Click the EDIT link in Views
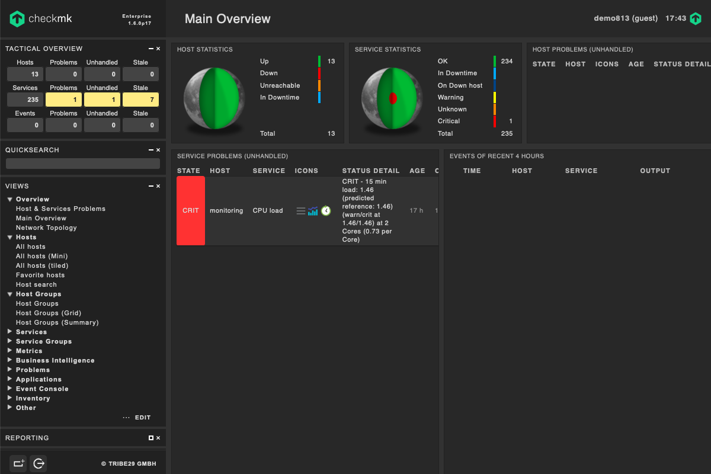 [x=143, y=418]
